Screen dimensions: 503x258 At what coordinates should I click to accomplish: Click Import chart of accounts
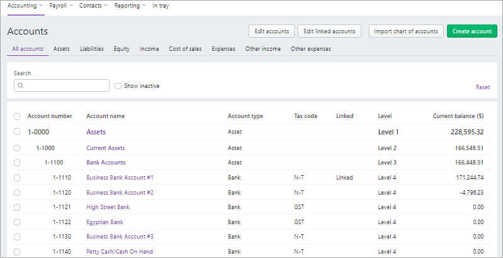pos(406,31)
